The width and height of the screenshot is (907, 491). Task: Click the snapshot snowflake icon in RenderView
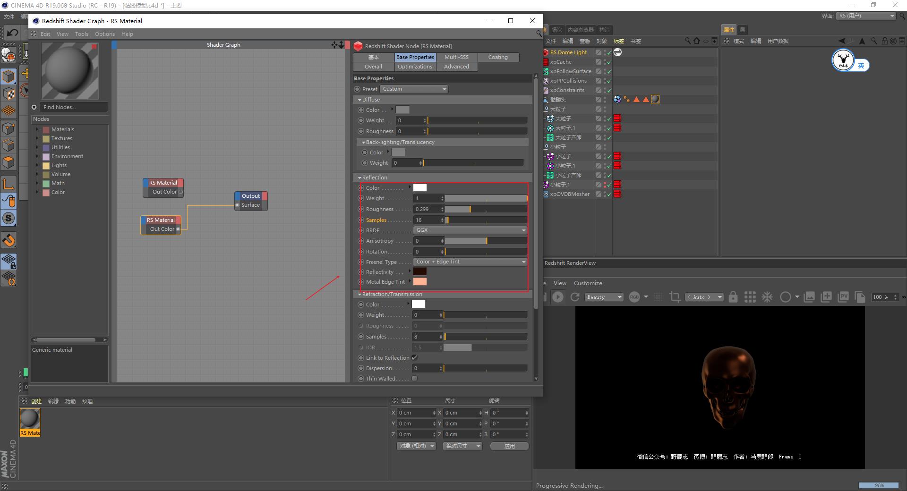coord(767,297)
